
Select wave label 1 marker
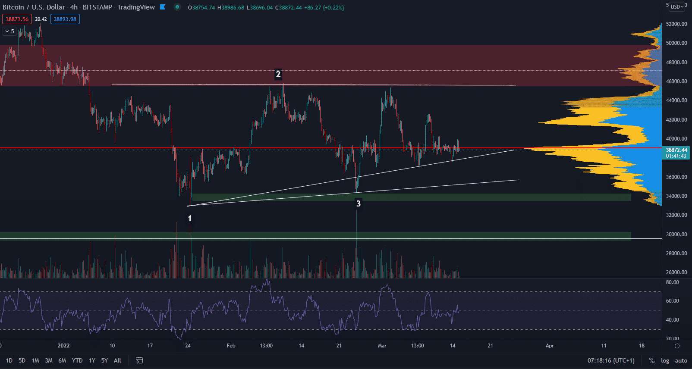(x=189, y=219)
